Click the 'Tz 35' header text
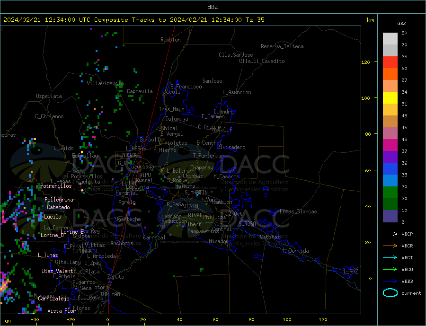The width and height of the screenshot is (426, 326). click(255, 20)
